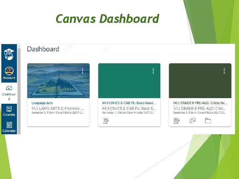The image size is (239, 179).
Task: Open Pre-Algebra card three-dot options menu
Action: click(224, 71)
